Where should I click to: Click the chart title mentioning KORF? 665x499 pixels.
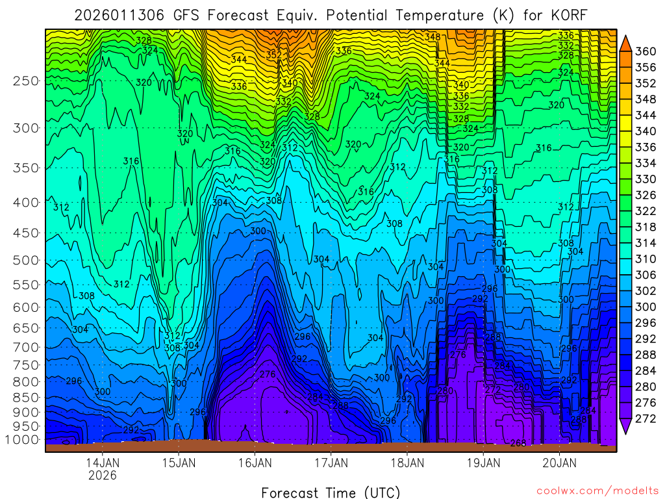click(x=331, y=16)
